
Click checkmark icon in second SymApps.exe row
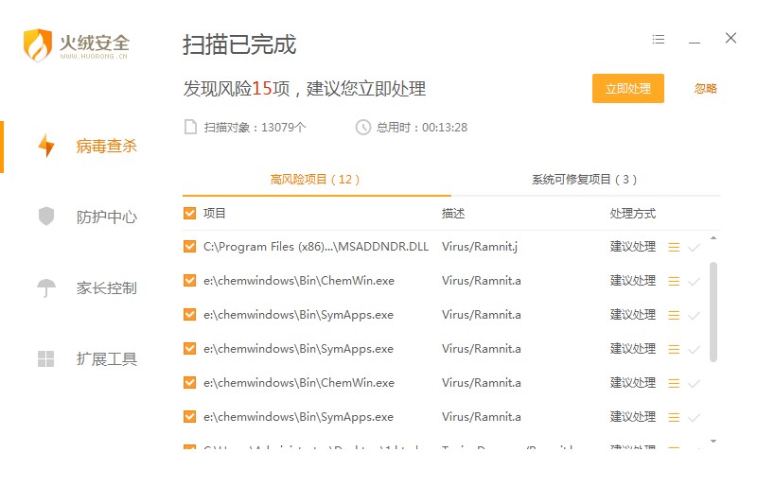point(695,350)
